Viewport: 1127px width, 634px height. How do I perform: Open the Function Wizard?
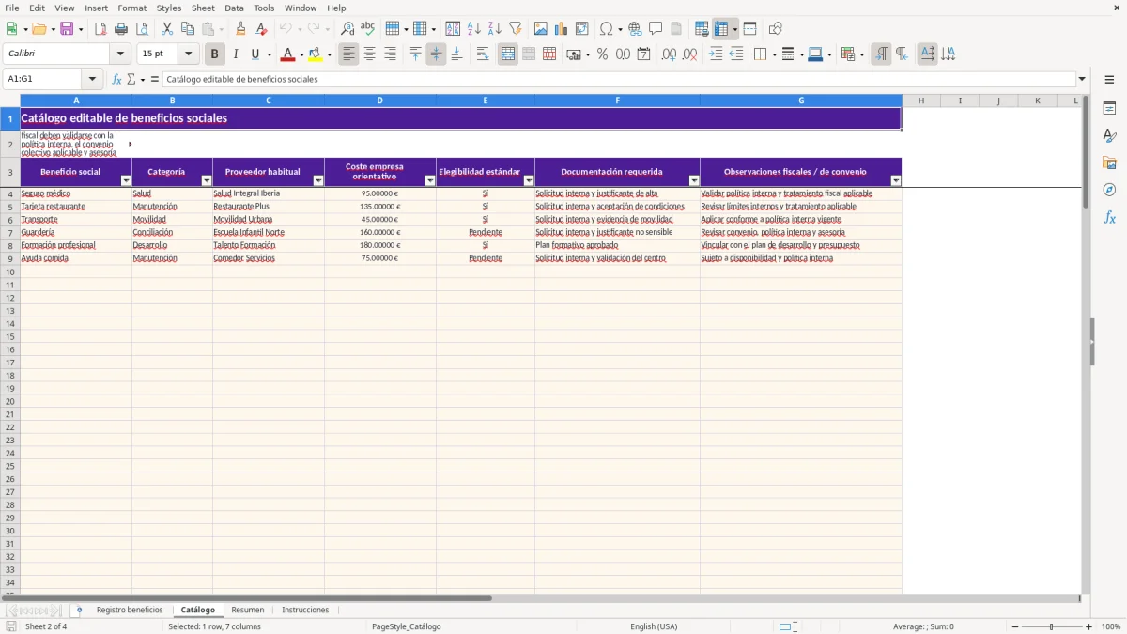116,79
